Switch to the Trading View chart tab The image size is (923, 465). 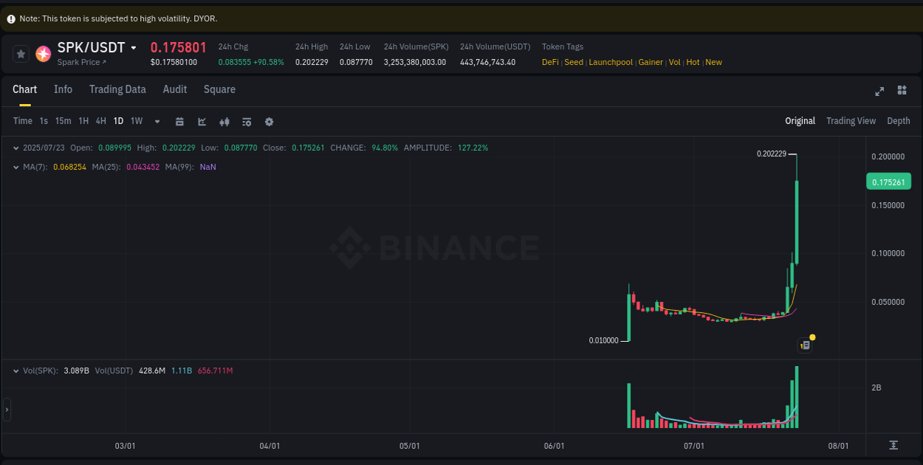pyautogui.click(x=851, y=120)
